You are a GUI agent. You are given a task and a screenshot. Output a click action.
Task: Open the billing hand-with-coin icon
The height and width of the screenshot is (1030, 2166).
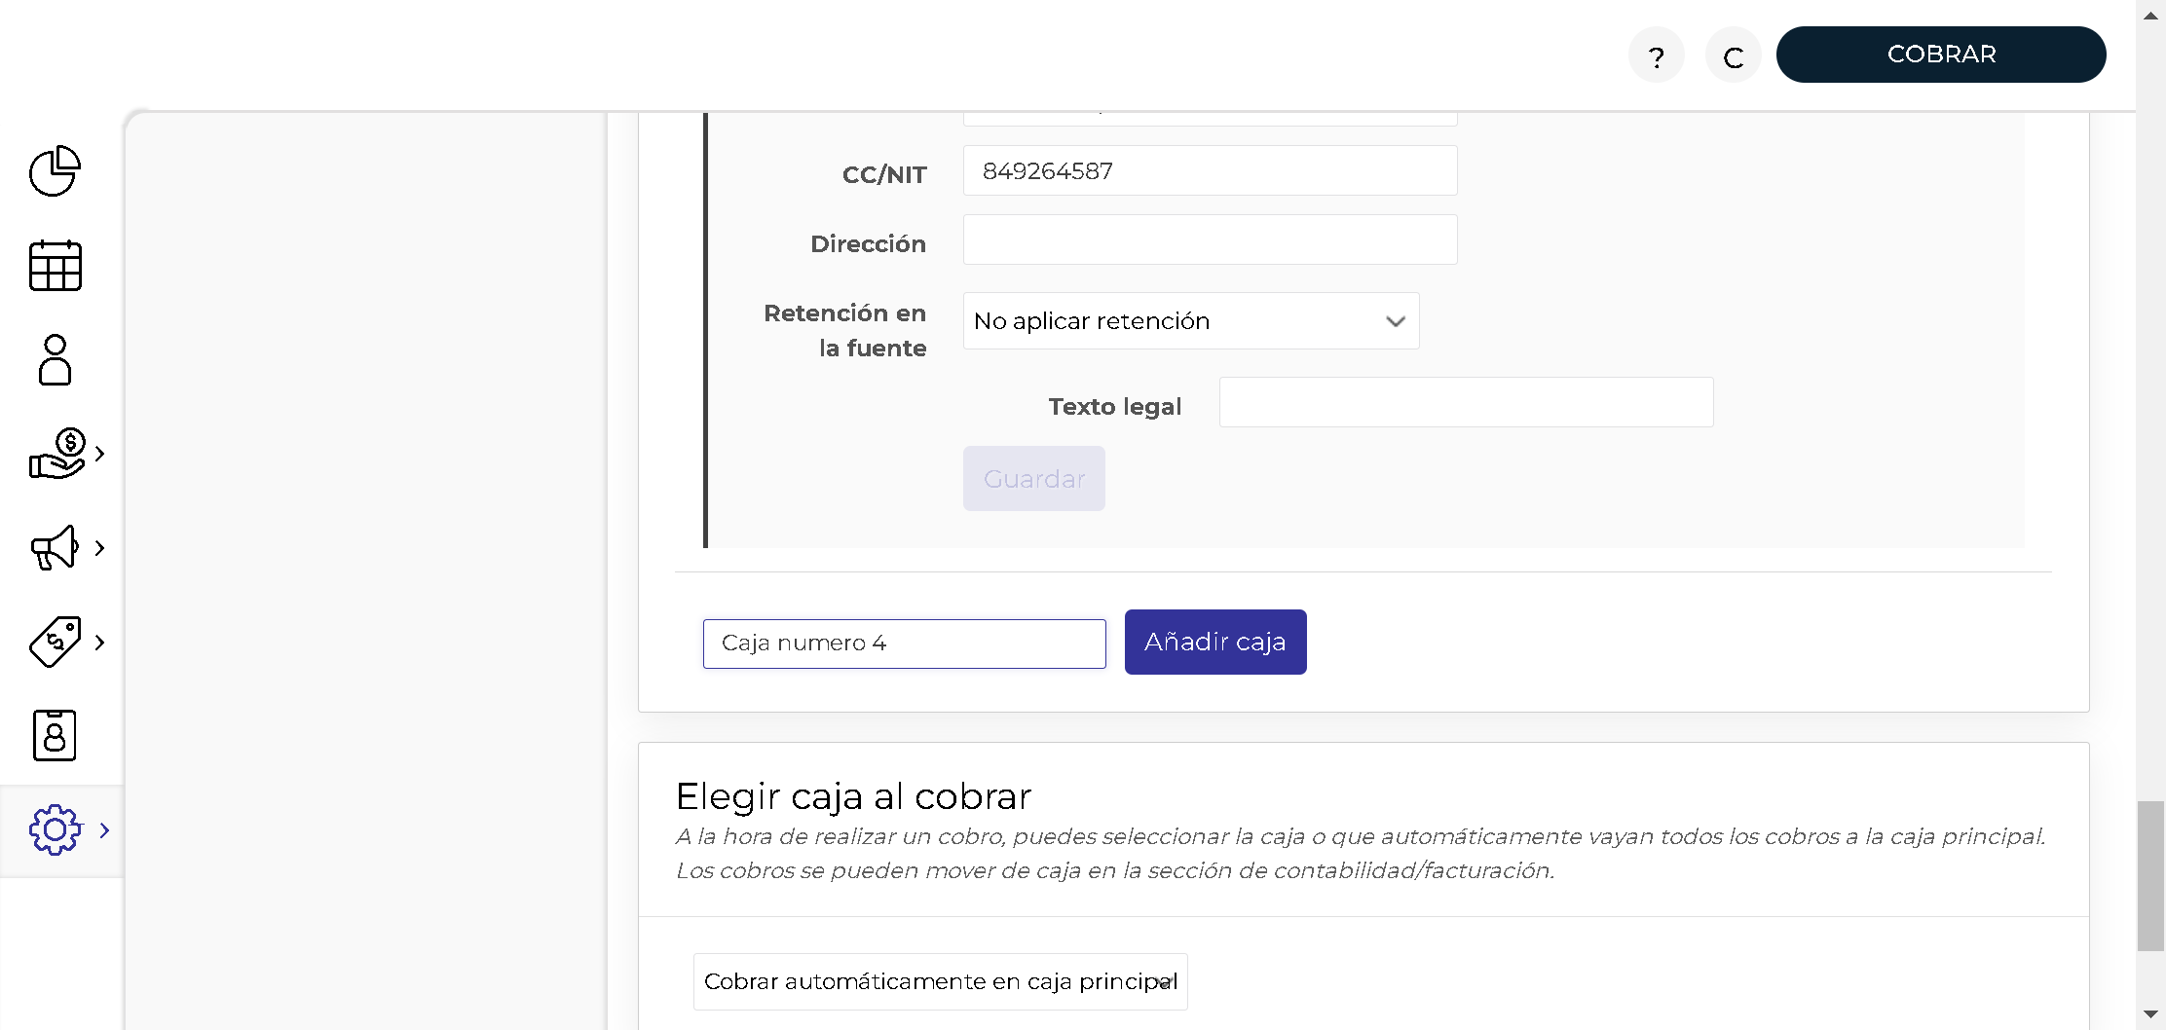pos(56,454)
